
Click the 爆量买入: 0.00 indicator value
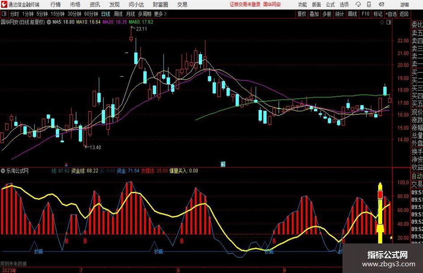184,171
